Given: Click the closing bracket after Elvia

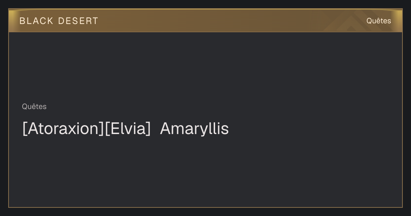Looking at the screenshot, I should [x=148, y=129].
